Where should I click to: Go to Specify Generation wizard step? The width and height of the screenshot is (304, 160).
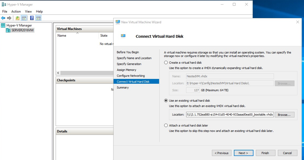pyautogui.click(x=129, y=64)
